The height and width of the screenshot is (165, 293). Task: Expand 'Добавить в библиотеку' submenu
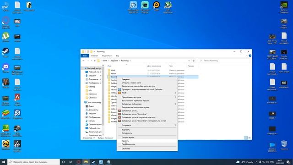click(175, 104)
